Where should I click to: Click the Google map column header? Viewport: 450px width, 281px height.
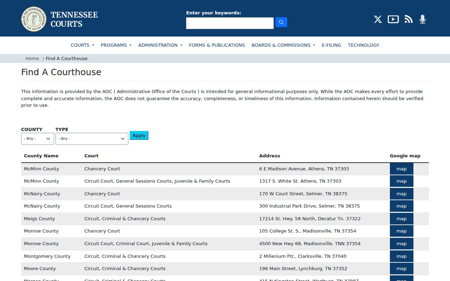point(405,156)
